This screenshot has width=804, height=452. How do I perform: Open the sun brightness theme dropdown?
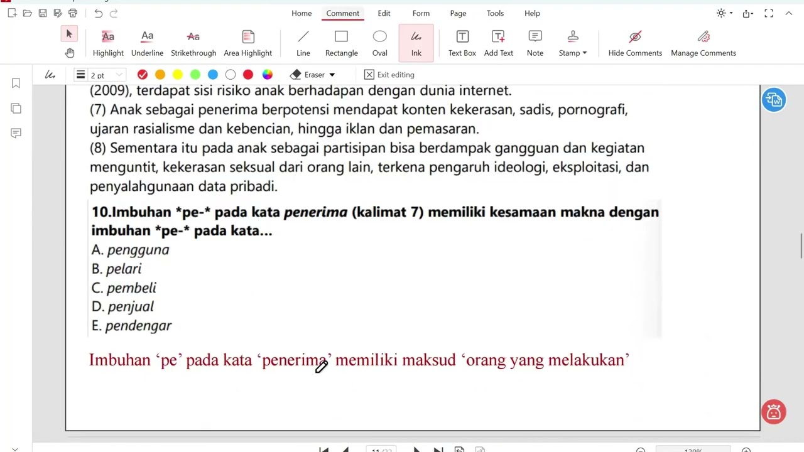click(x=724, y=13)
